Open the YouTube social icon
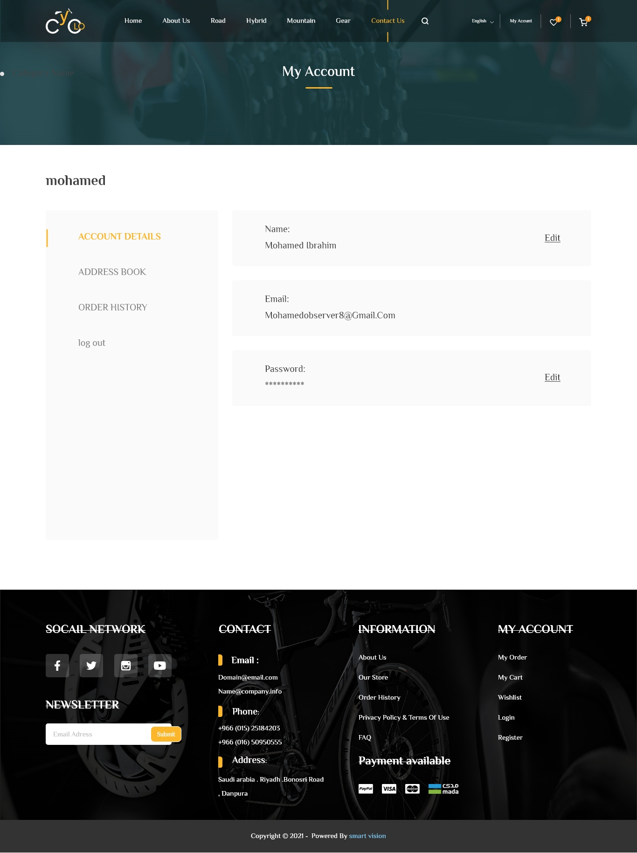Image resolution: width=637 pixels, height=853 pixels. pos(160,666)
